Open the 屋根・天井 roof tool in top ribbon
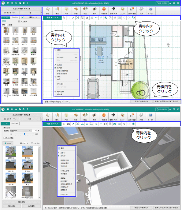This screenshot has height=210, width=182. (113, 10)
